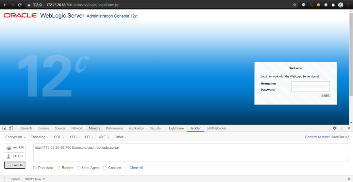The height and width of the screenshot is (182, 353).
Task: Open the drawer three-dot menu
Action: (x=4, y=179)
